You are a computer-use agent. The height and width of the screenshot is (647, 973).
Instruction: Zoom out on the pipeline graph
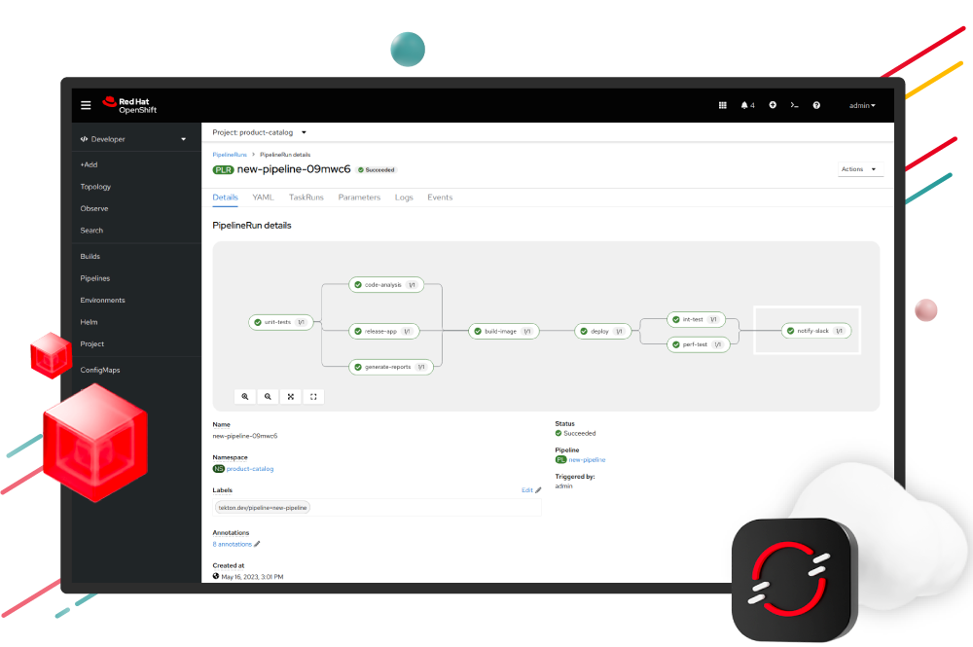(x=268, y=396)
